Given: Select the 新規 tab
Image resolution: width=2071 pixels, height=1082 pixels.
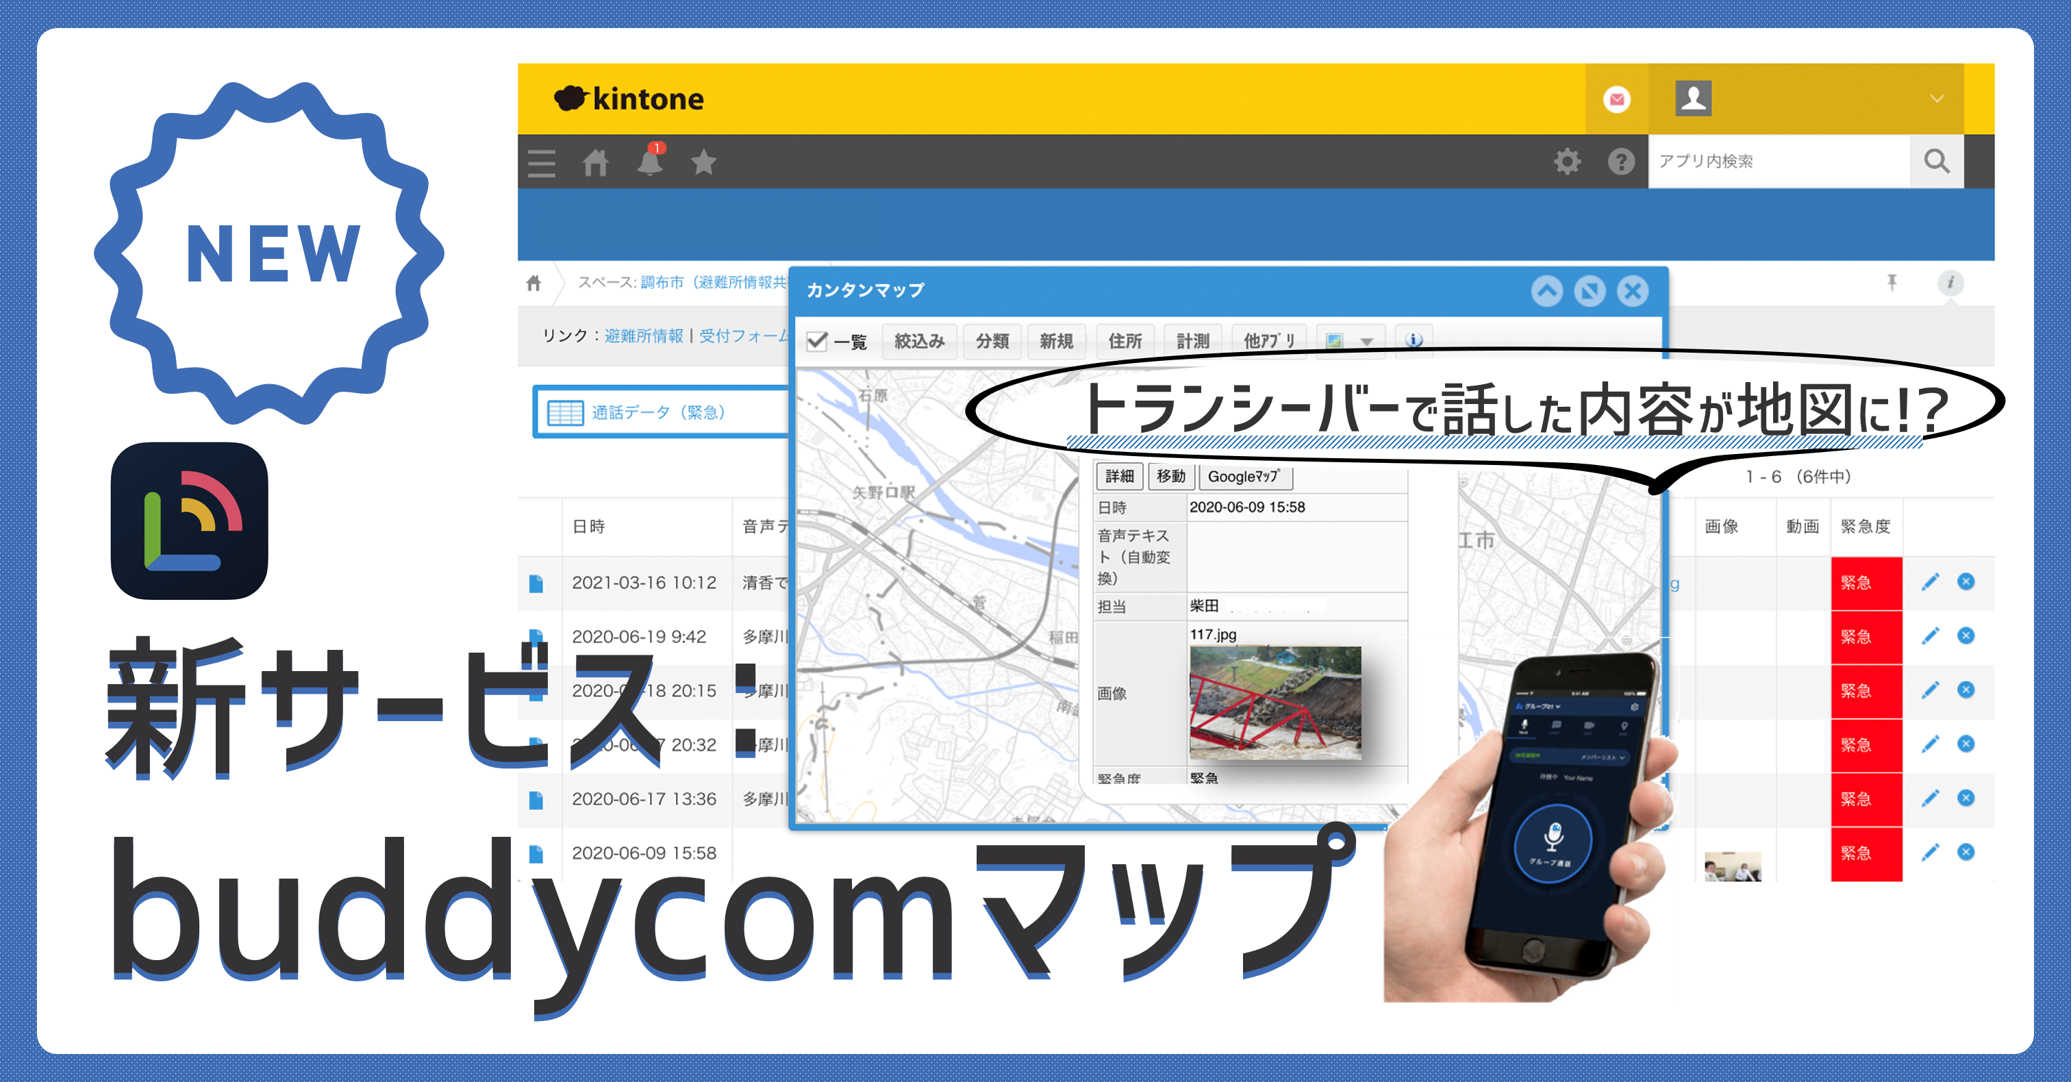Looking at the screenshot, I should (1057, 341).
